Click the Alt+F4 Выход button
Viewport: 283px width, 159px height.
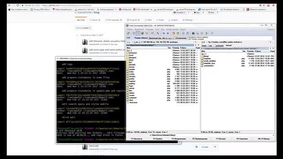264,139
